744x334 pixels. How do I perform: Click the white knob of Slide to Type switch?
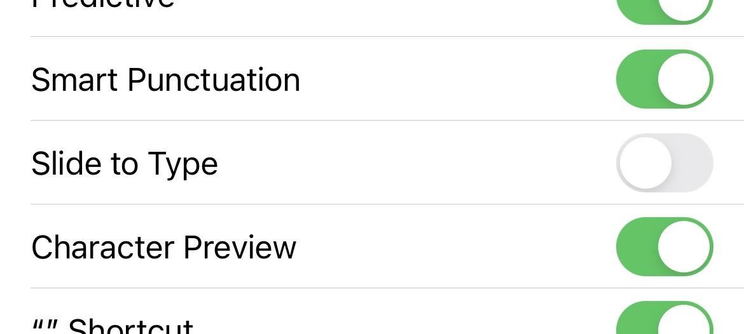[645, 163]
